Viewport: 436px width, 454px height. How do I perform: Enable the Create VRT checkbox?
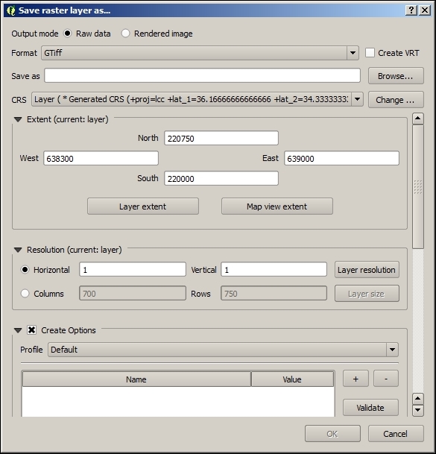coord(370,53)
